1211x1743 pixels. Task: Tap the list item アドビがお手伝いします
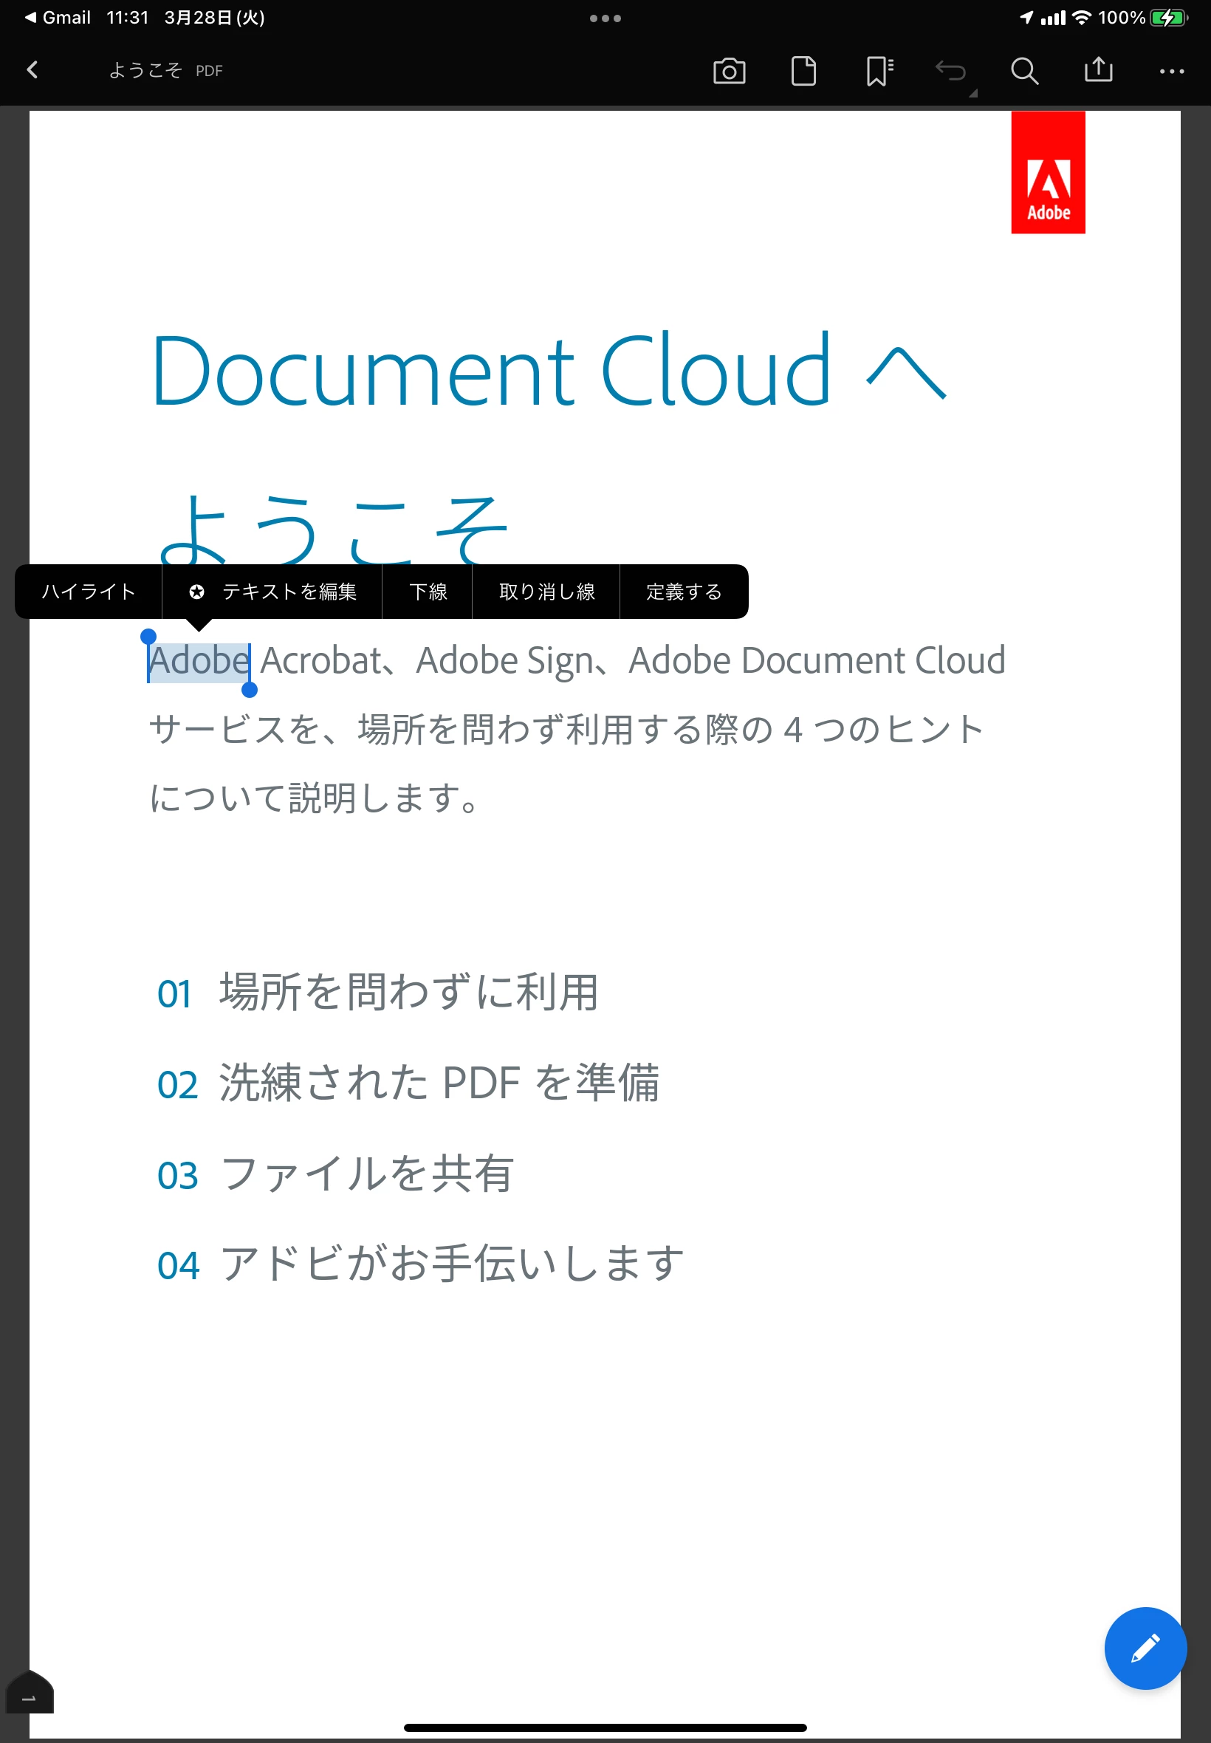point(451,1264)
